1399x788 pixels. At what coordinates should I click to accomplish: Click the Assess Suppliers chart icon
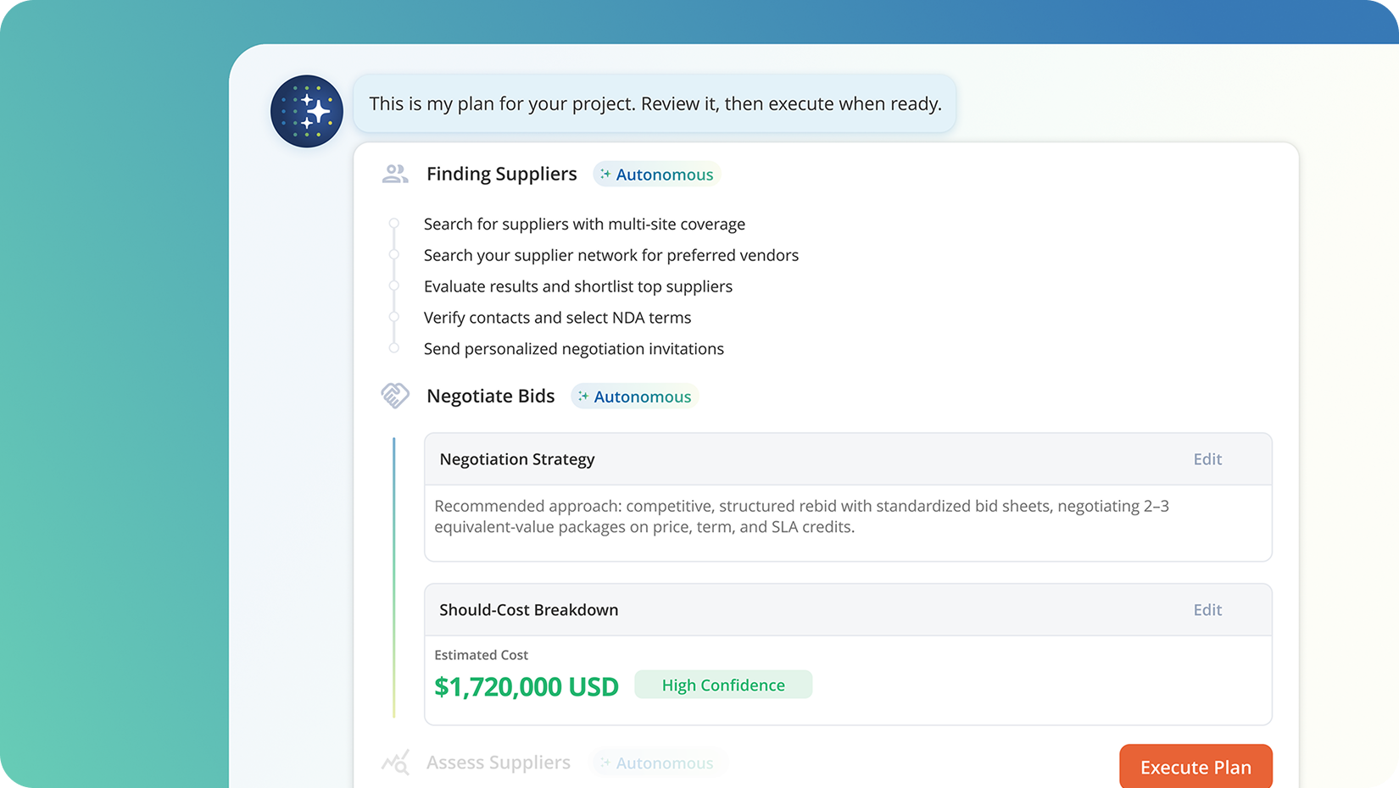point(395,763)
